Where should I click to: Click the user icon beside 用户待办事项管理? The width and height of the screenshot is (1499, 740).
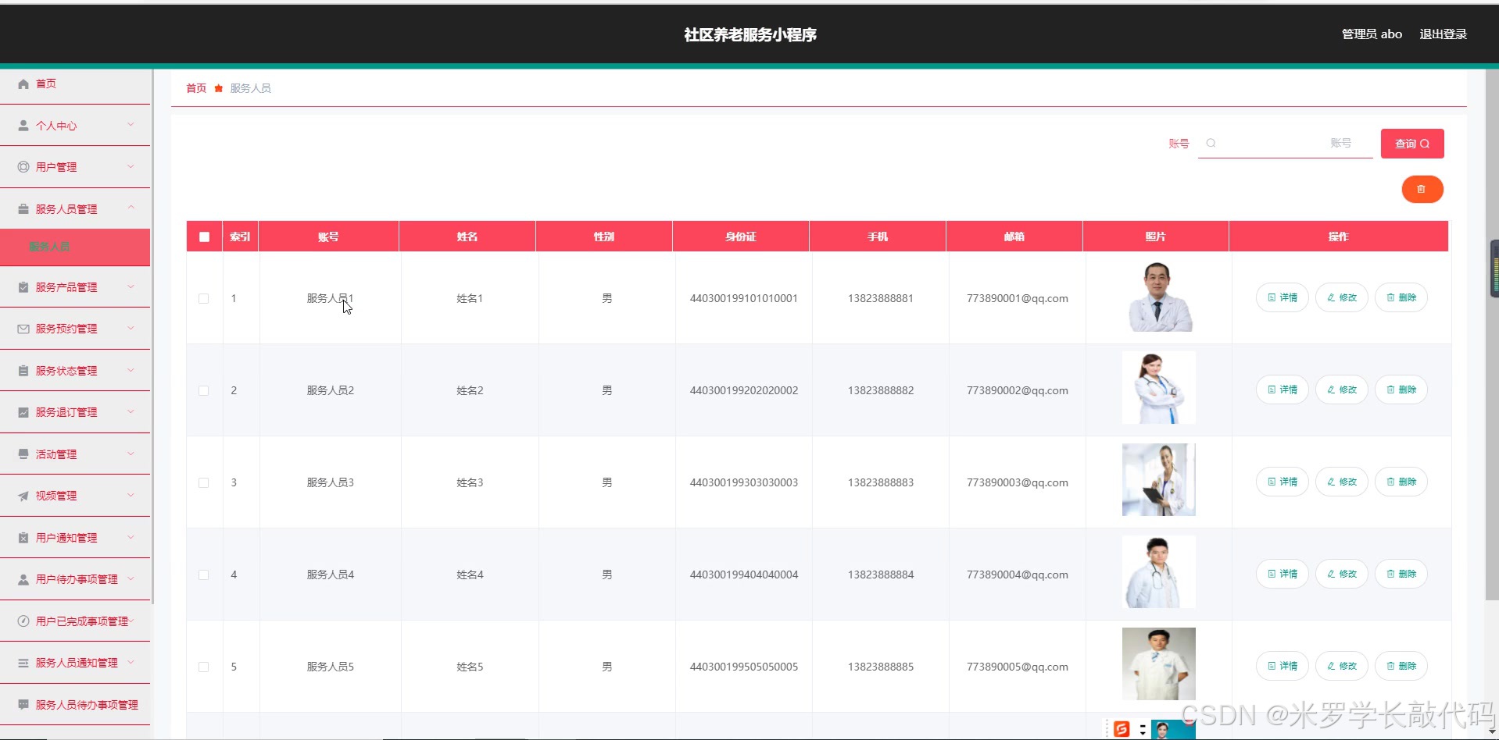tap(23, 579)
